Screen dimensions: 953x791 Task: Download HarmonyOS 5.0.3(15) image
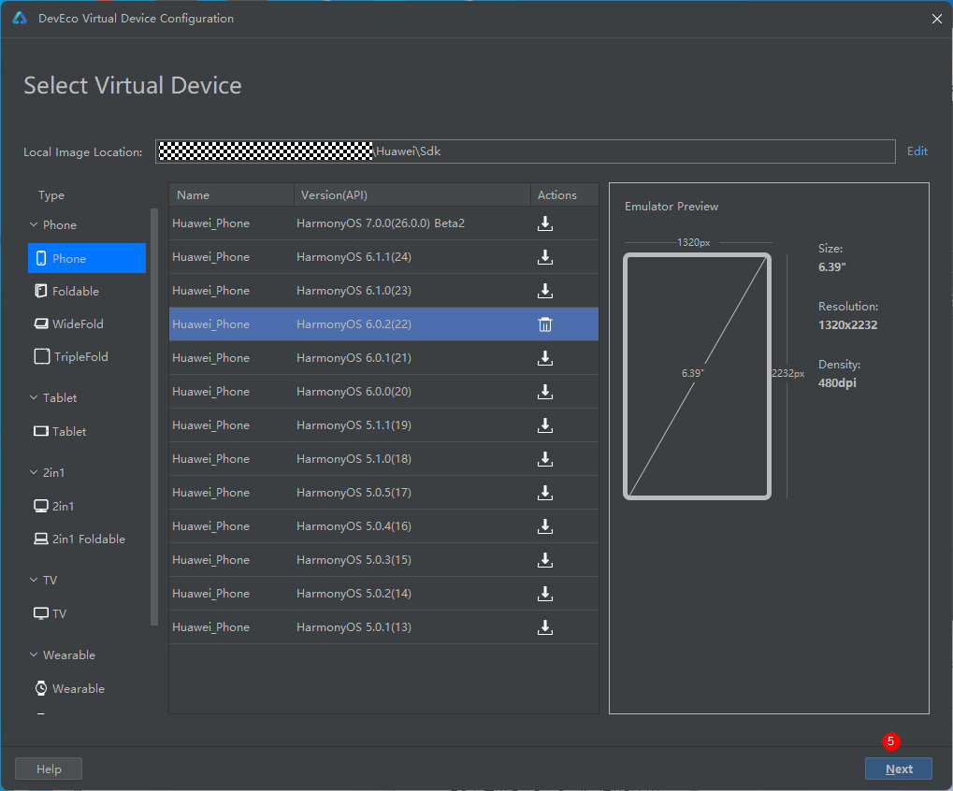[x=545, y=560]
